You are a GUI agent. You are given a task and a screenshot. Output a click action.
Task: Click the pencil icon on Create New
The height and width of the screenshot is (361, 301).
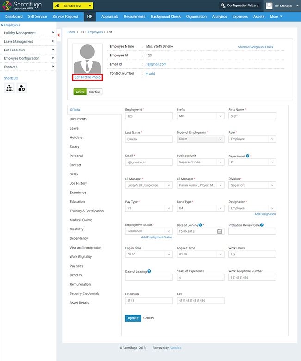click(57, 6)
